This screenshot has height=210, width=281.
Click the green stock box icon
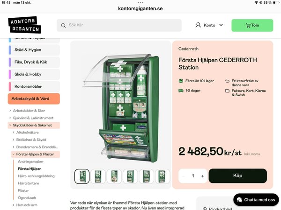click(181, 81)
